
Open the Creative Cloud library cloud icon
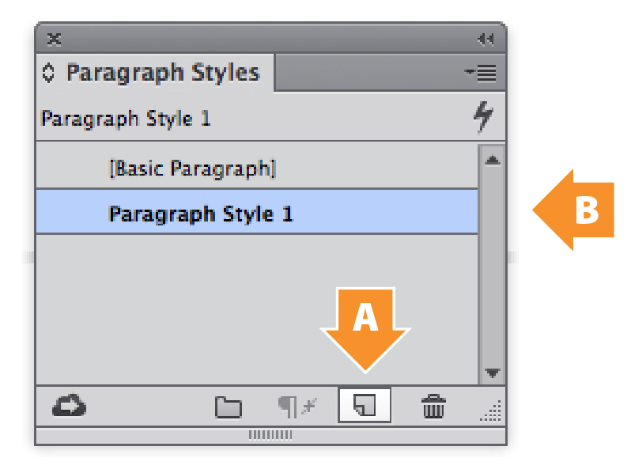click(x=70, y=405)
